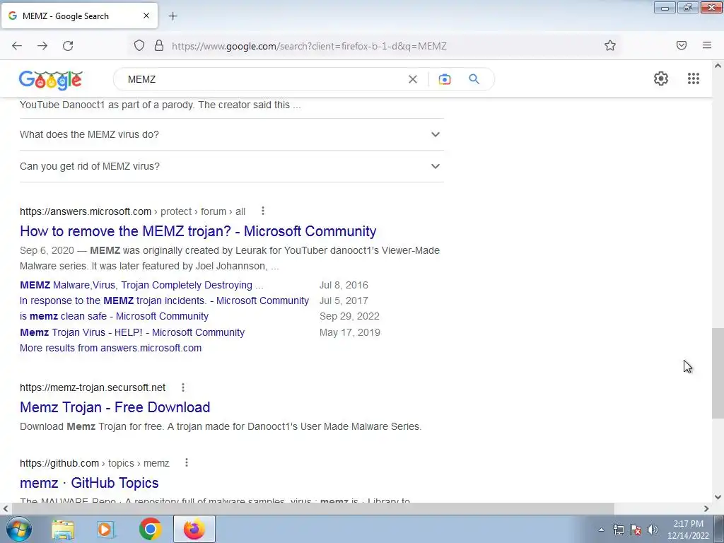Open 'MEMZ Malware,Virus, Trojan Completely Destroying' link
Image resolution: width=724 pixels, height=543 pixels.
(141, 285)
